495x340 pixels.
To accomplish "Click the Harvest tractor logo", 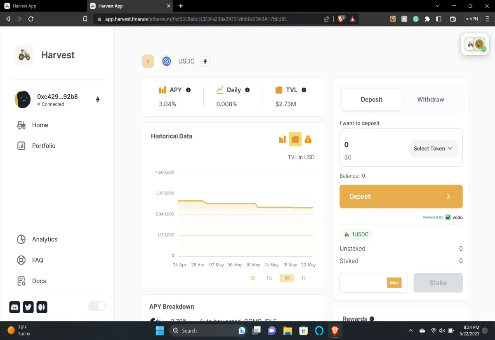I will click(24, 55).
